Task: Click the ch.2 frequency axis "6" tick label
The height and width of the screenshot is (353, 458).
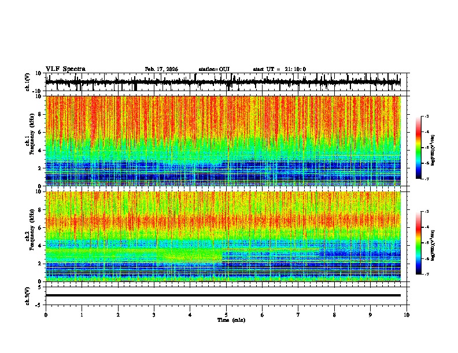Action: click(40, 228)
